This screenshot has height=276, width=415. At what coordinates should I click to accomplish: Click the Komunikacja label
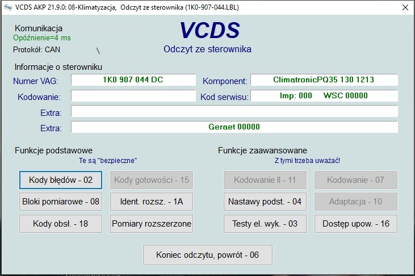pyautogui.click(x=39, y=28)
